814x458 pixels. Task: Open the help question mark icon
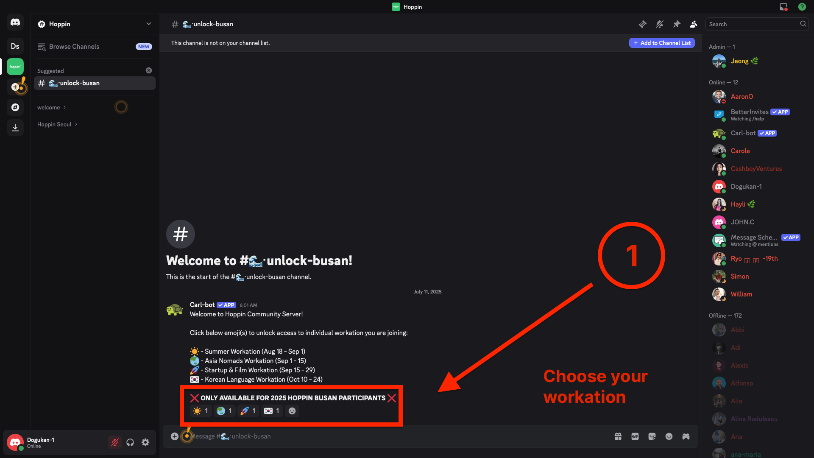(x=802, y=7)
